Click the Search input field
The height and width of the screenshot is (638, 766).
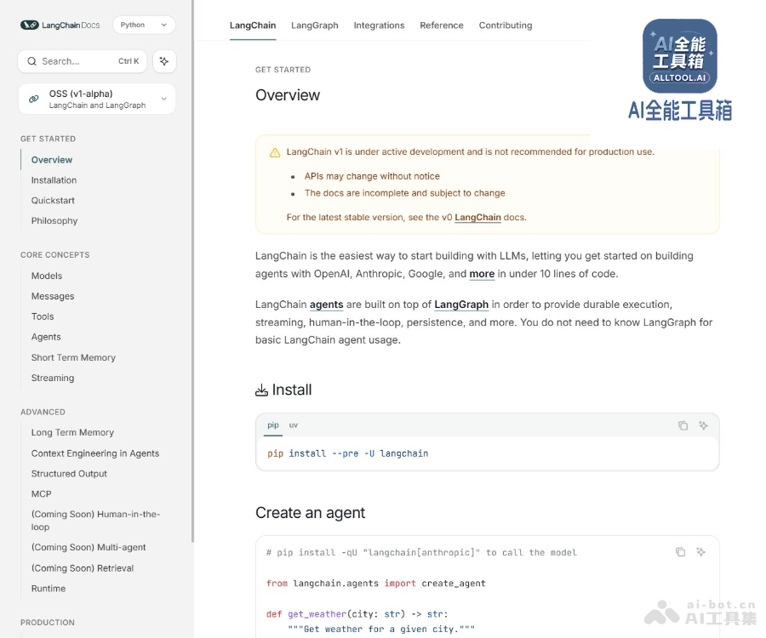pos(82,61)
